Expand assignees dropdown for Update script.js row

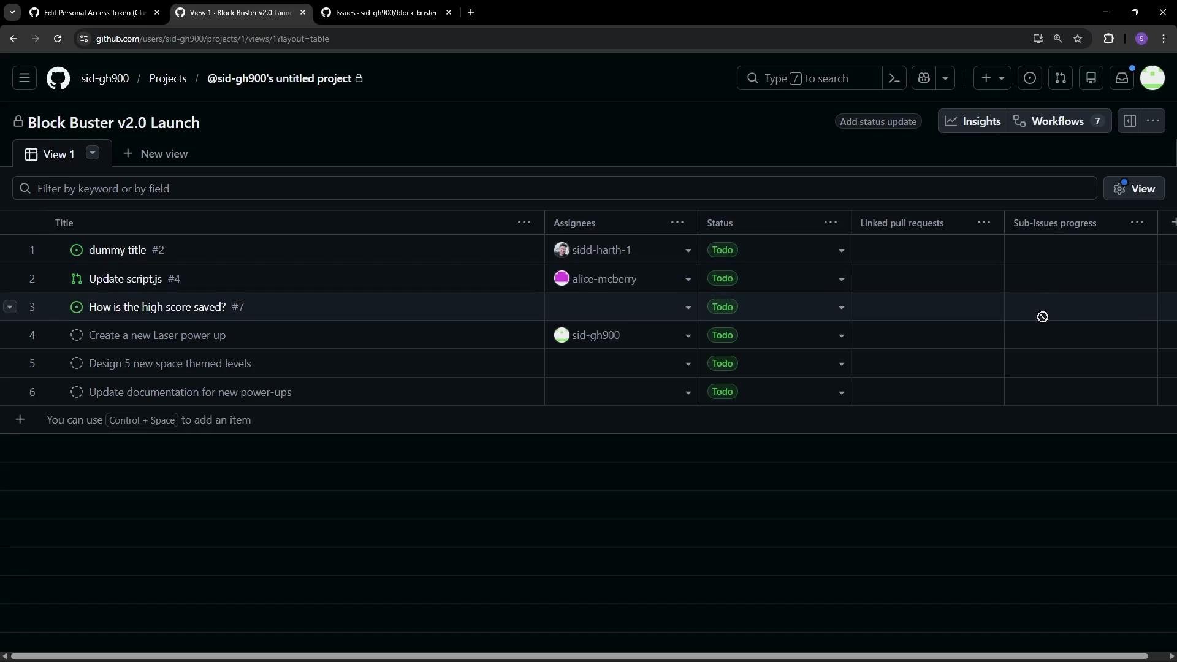point(688,280)
